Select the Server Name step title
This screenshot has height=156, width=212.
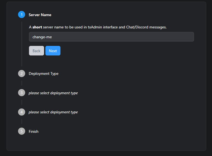coord(40,15)
